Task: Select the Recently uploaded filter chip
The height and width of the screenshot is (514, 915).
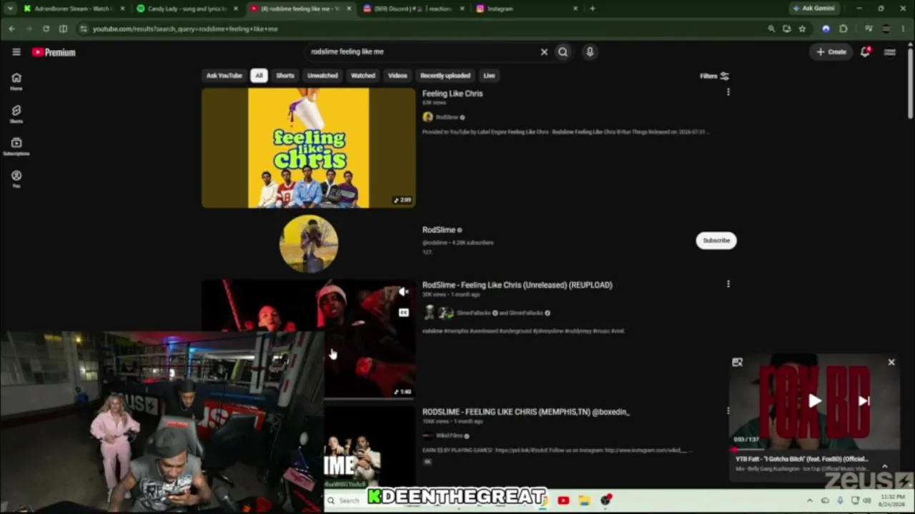Action: click(445, 76)
